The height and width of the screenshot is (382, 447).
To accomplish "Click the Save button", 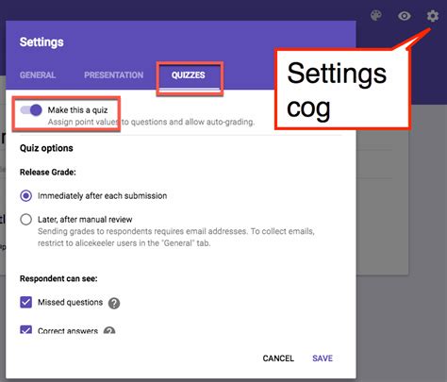I will click(323, 358).
